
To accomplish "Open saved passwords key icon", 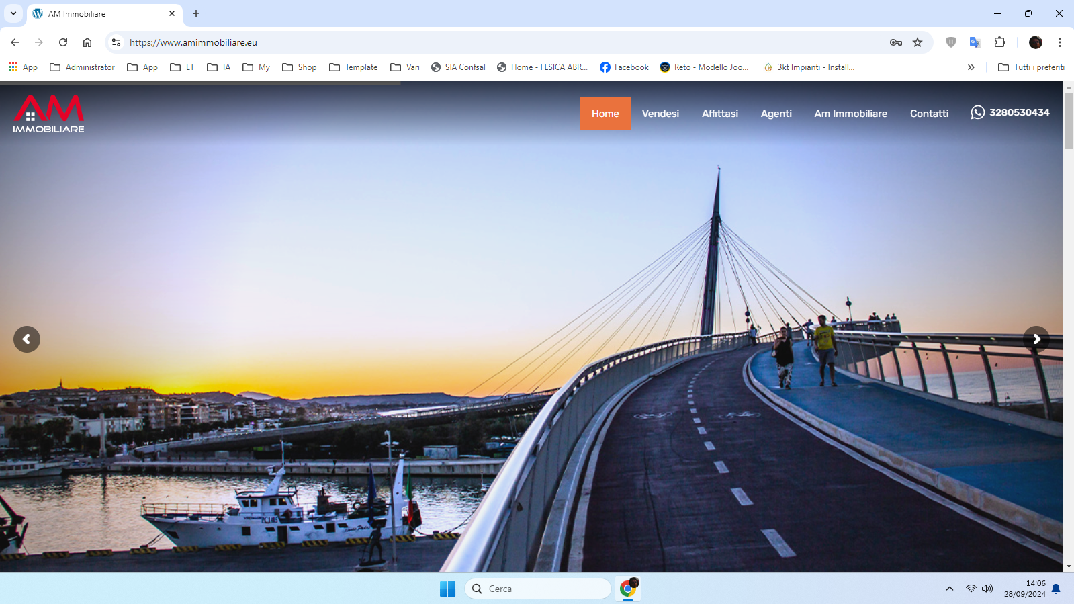I will [896, 42].
